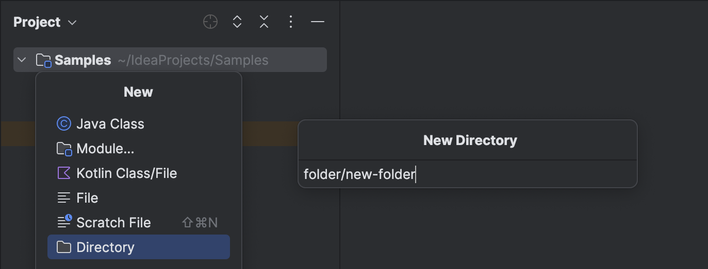
Task: Select the Samples project root name
Action: [x=83, y=60]
